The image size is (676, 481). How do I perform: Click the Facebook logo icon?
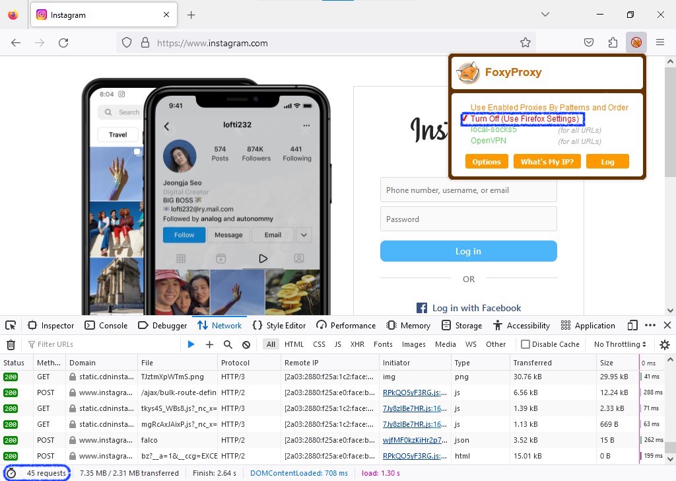point(422,308)
